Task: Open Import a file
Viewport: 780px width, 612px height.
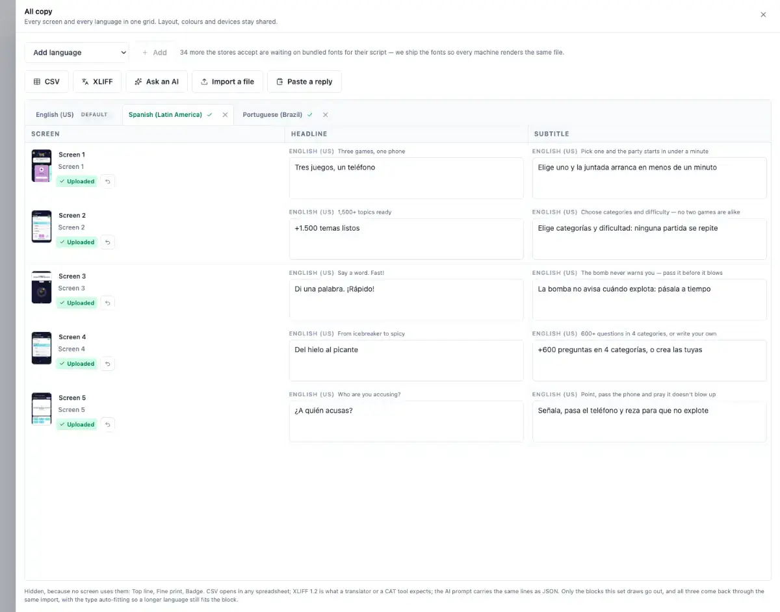Action: [x=227, y=82]
